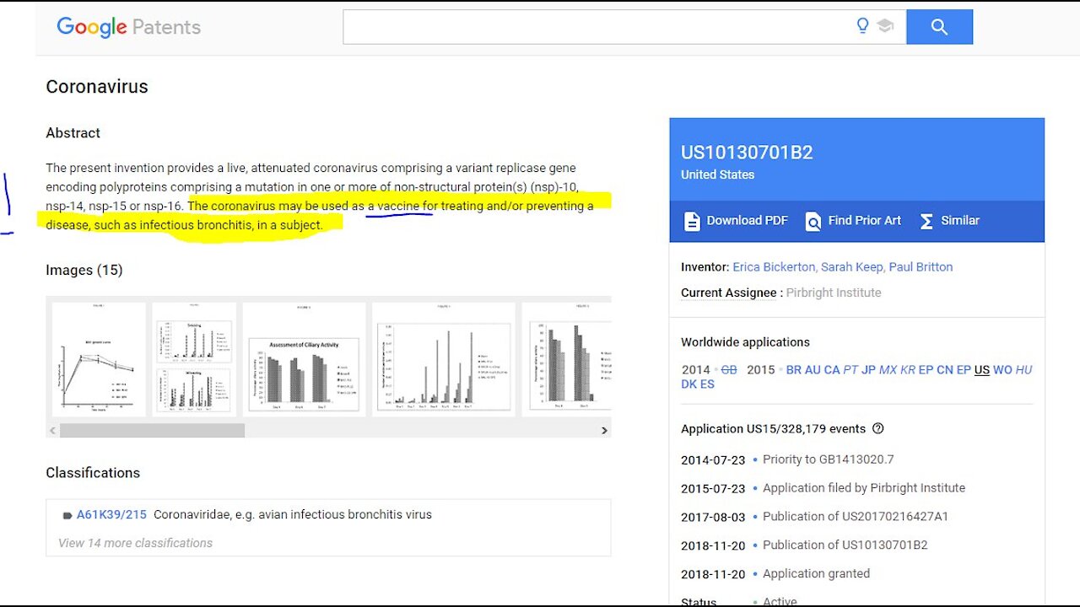This screenshot has height=607, width=1080.
Task: Open the ES worldwide application
Action: [707, 384]
